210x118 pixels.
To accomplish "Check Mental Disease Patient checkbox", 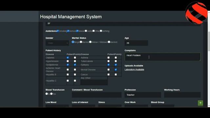I will coord(109,69).
